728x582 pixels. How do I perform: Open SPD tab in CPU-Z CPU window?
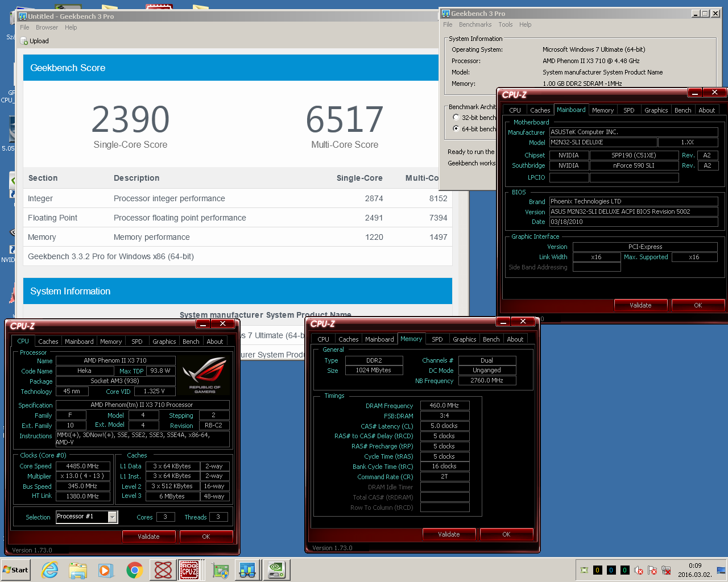pyautogui.click(x=137, y=342)
